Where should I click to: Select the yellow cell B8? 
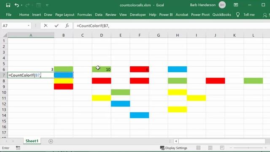tap(64, 81)
